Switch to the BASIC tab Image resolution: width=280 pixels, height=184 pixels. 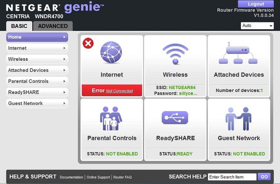pyautogui.click(x=19, y=26)
